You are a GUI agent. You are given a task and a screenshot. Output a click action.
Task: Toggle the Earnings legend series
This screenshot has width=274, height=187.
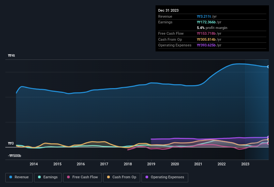pos(48,177)
